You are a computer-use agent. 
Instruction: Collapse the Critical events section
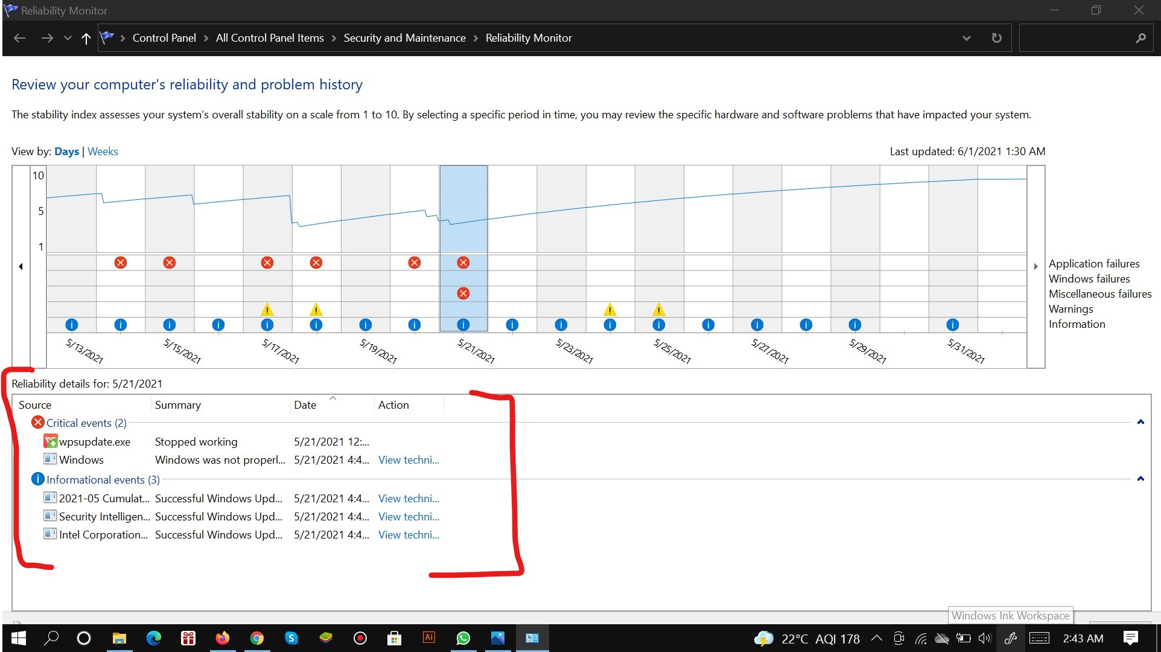pos(1140,422)
